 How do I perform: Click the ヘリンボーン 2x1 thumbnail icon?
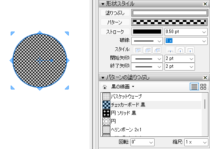[106, 130]
